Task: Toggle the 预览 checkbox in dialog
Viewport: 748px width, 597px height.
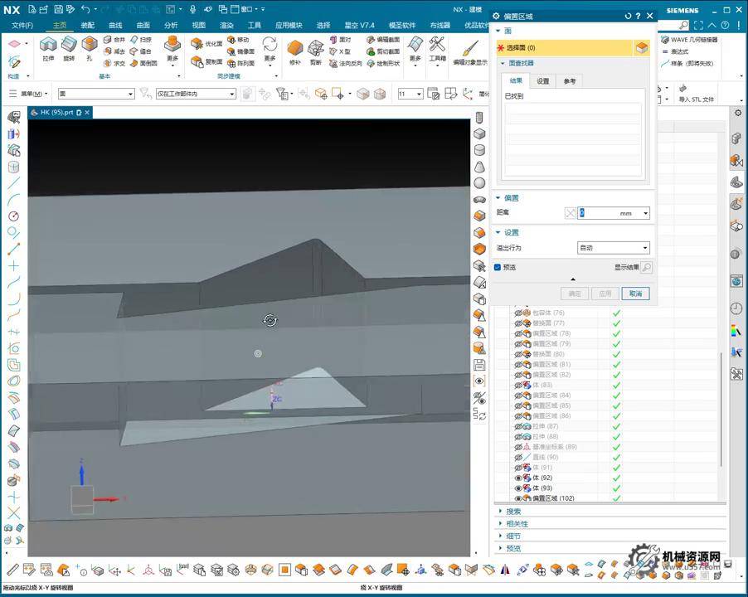Action: point(498,267)
